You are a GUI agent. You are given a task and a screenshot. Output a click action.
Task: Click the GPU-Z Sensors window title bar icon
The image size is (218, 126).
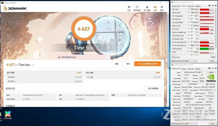pos(172,2)
